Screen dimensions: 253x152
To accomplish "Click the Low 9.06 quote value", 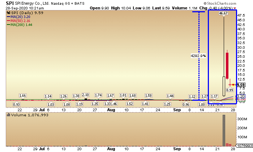I will (141, 8).
